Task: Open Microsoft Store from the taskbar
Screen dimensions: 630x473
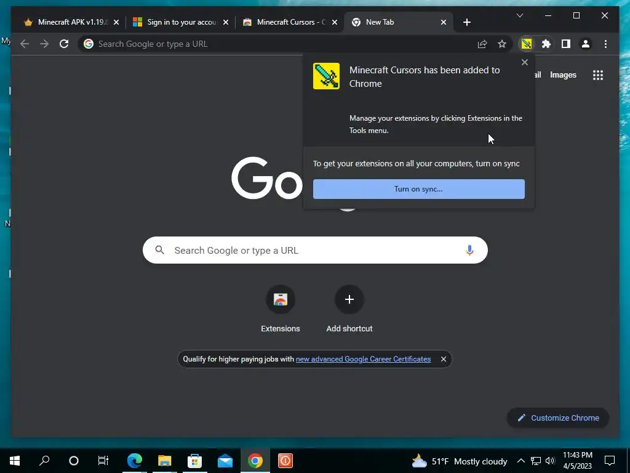Action: click(194, 461)
